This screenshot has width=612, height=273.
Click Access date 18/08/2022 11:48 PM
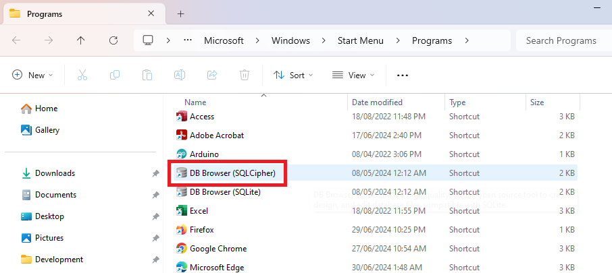(388, 117)
